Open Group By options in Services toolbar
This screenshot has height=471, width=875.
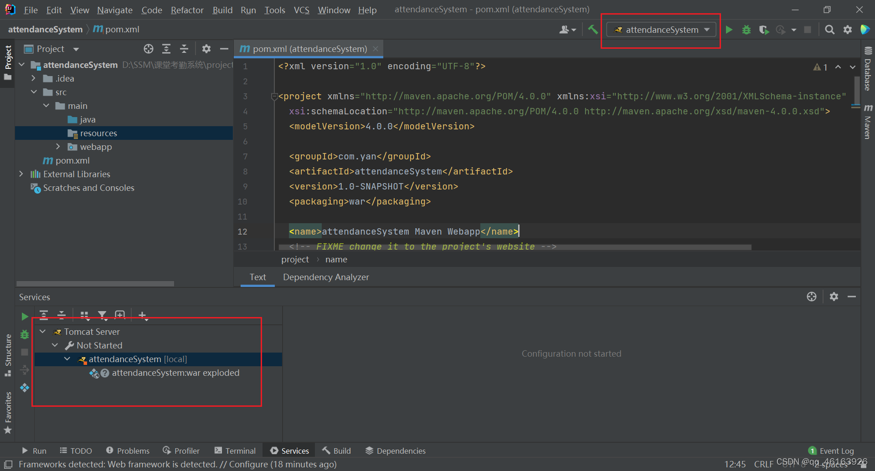coord(84,315)
